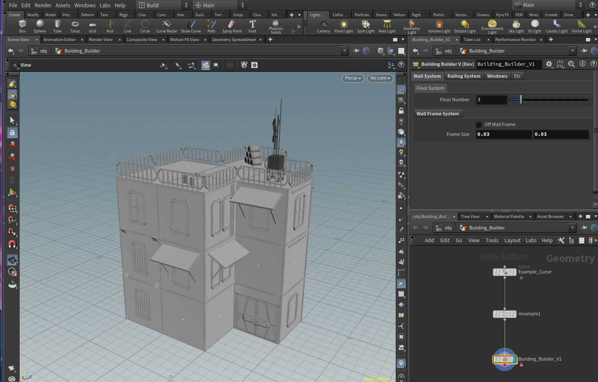The height and width of the screenshot is (382, 598).
Task: Create a Distant Light
Action: tap(465, 26)
